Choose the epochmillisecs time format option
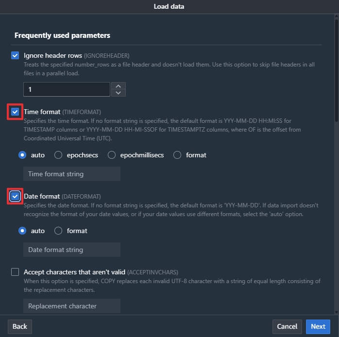This screenshot has height=337, width=339. click(x=112, y=155)
